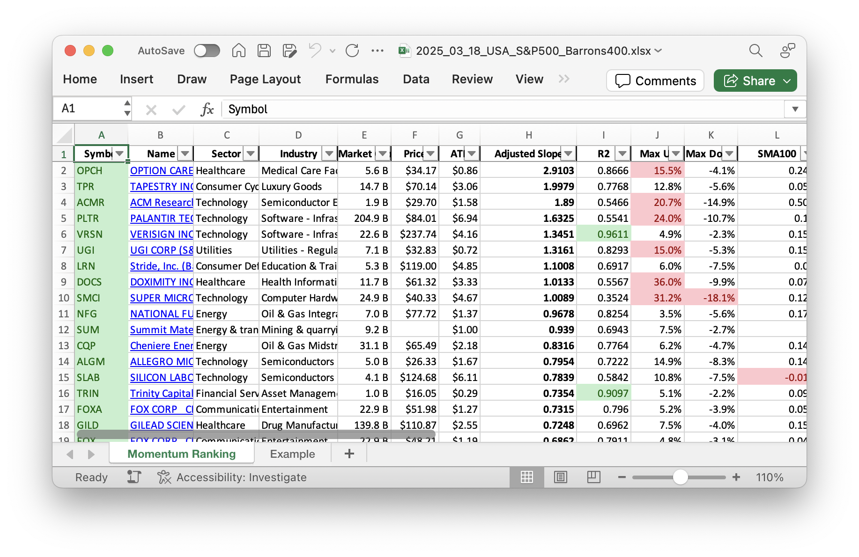Click the zoom slider handle
This screenshot has height=557, width=859.
[680, 477]
